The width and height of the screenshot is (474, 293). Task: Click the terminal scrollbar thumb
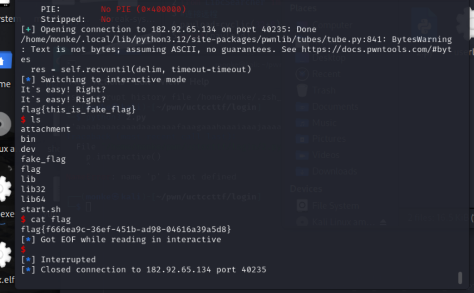coord(460,277)
